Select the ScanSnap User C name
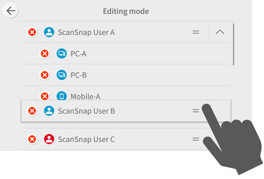Image resolution: width=264 pixels, height=179 pixels. (x=86, y=139)
